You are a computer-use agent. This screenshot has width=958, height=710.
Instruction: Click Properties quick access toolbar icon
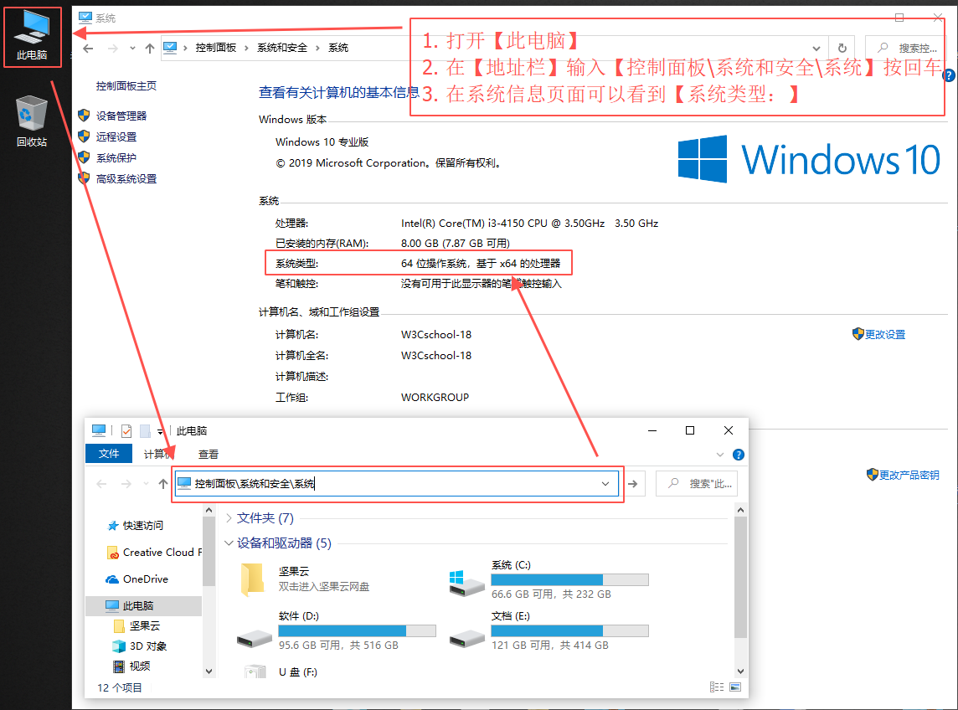tap(126, 430)
